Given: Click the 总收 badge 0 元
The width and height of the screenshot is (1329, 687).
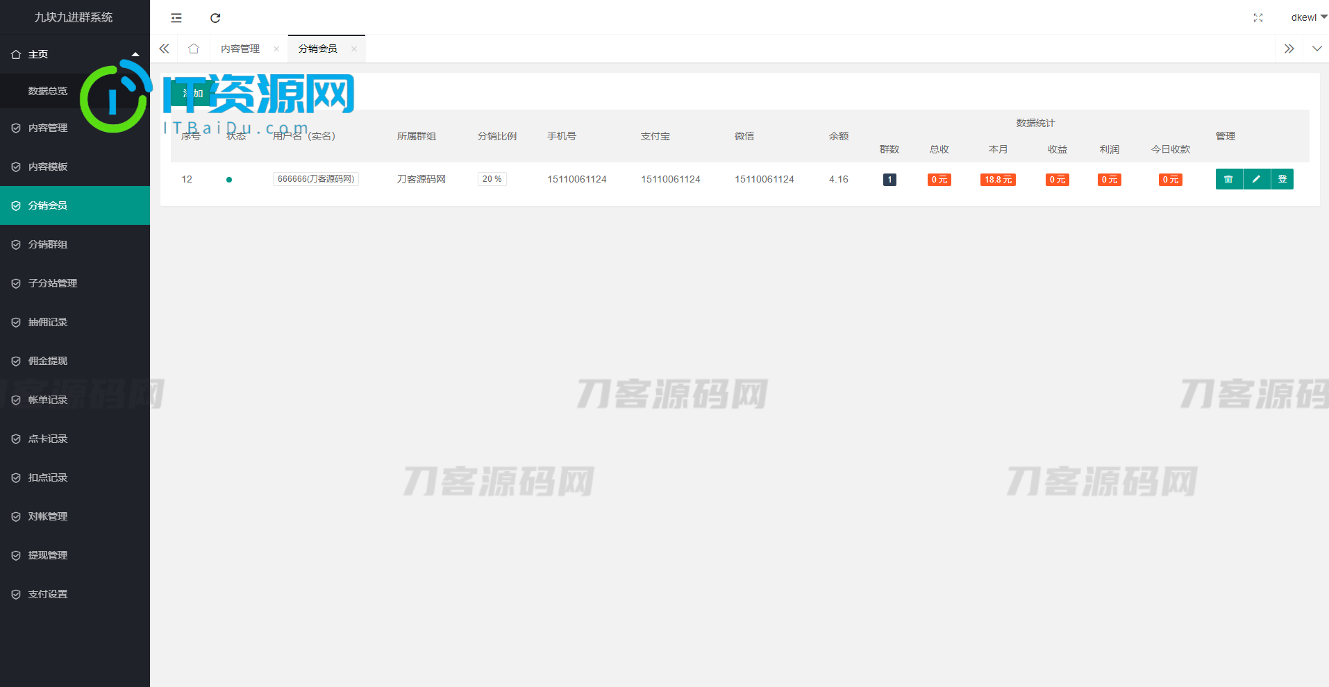Looking at the screenshot, I should click(x=939, y=180).
